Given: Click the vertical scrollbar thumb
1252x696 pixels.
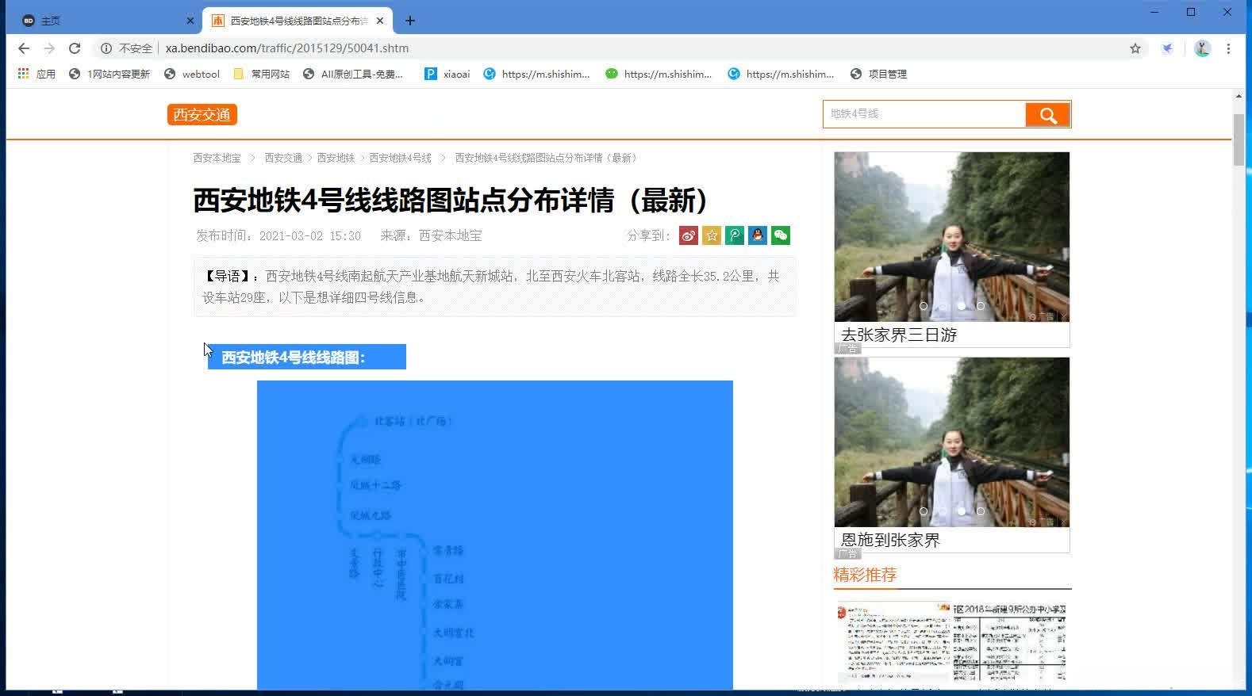Looking at the screenshot, I should click(1239, 140).
